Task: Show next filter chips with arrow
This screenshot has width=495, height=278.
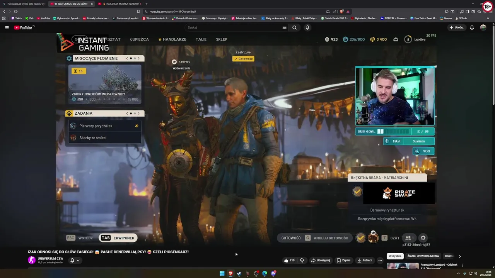Action: 460,256
